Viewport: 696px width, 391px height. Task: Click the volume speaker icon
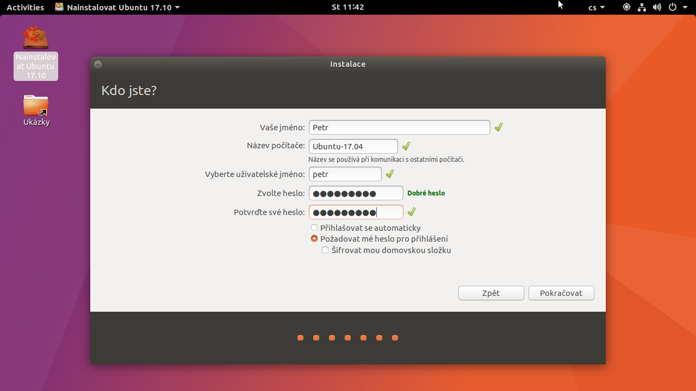click(x=657, y=7)
